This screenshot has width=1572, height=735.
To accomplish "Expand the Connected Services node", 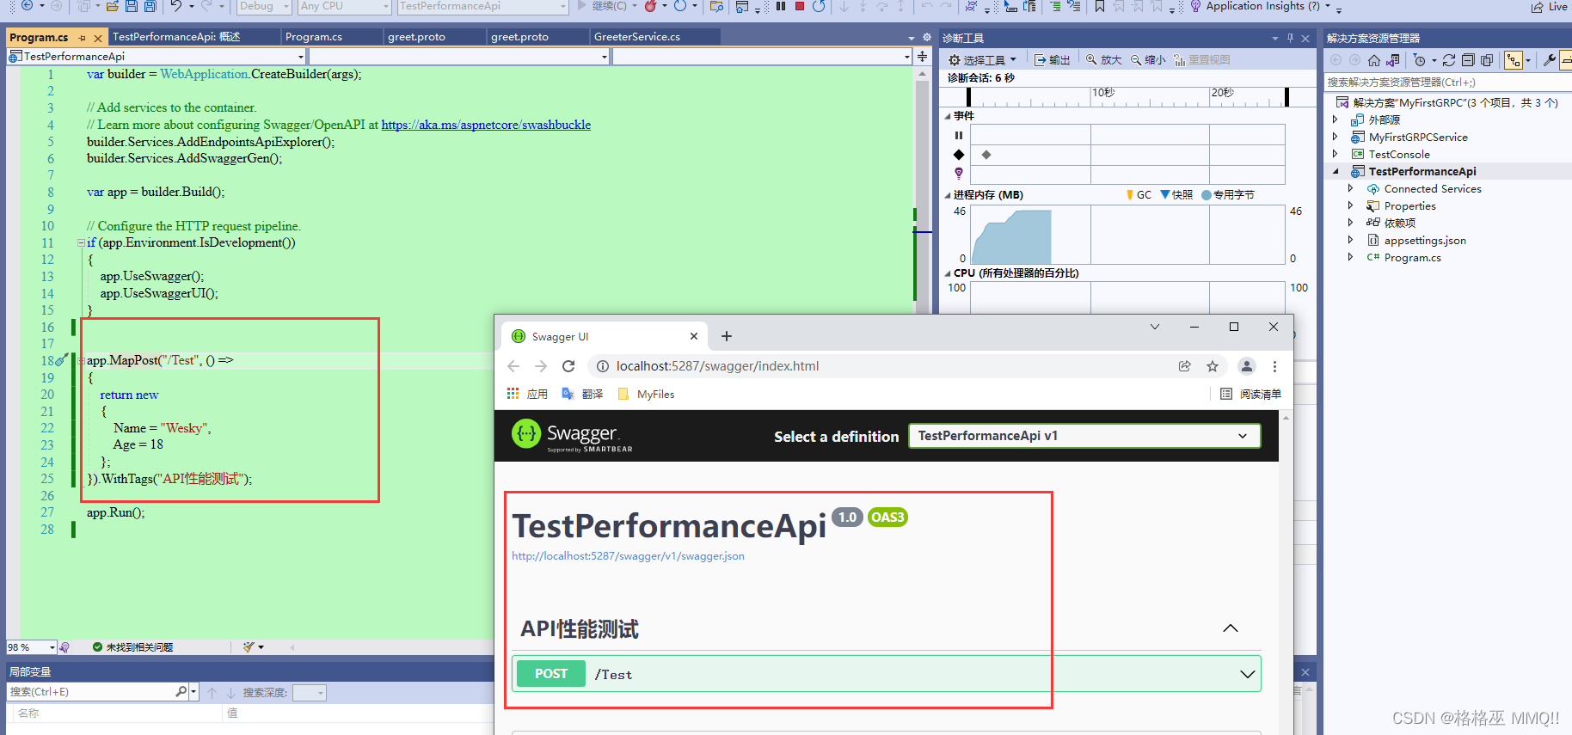I will click(1350, 188).
